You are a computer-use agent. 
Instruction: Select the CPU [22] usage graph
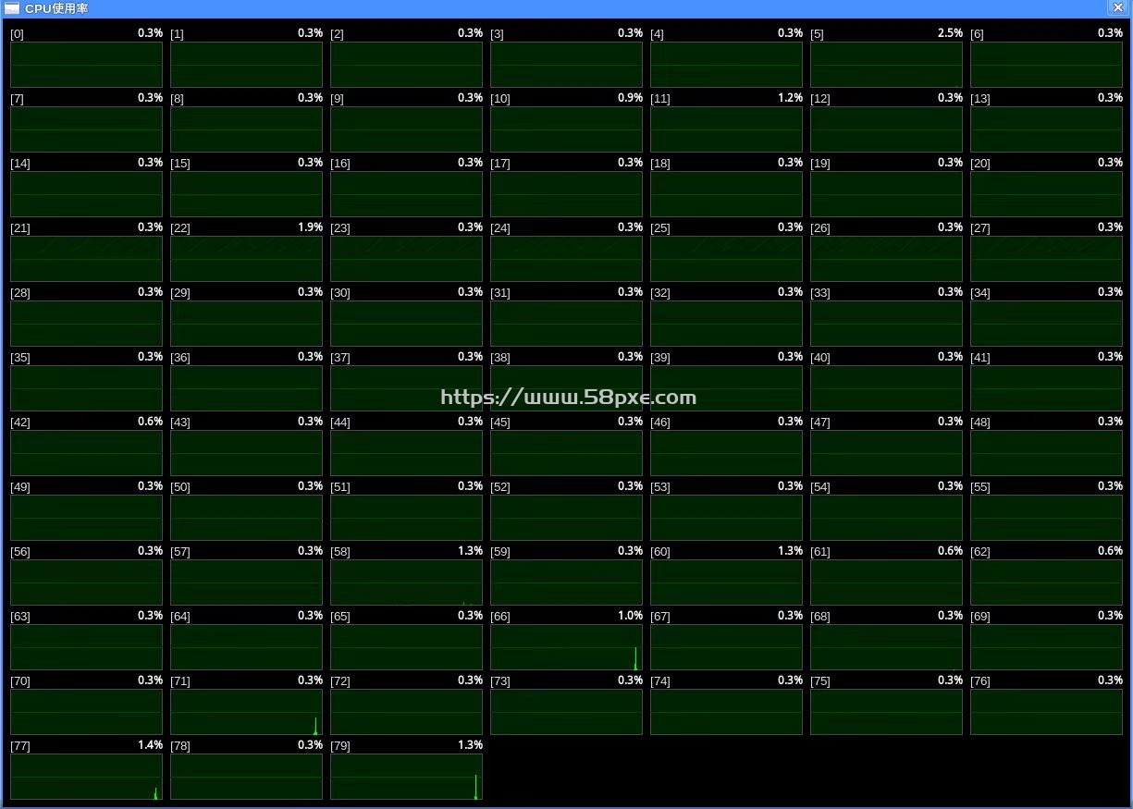(x=246, y=259)
